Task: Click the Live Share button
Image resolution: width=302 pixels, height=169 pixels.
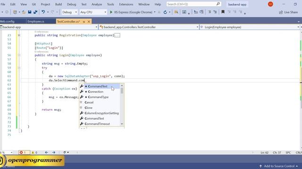Action: [288, 12]
